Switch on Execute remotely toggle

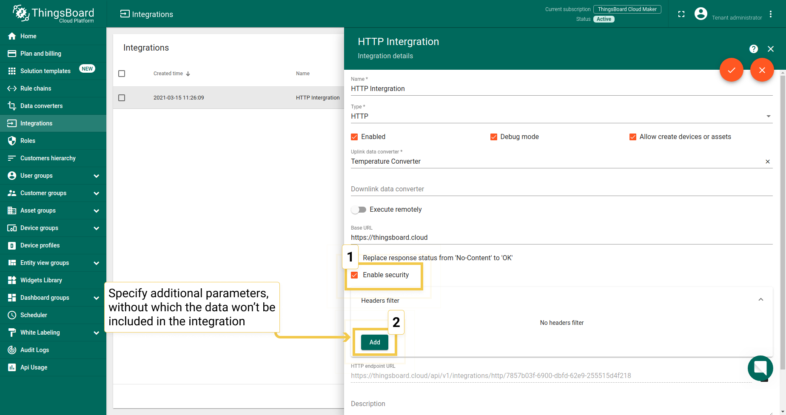(x=359, y=210)
